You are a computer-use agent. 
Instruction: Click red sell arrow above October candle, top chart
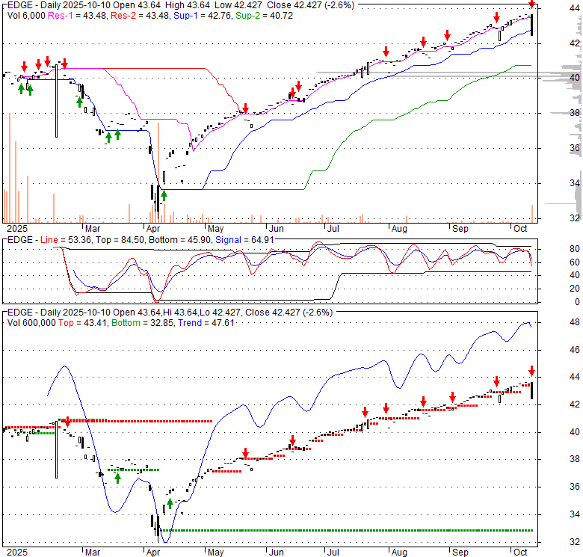(x=531, y=4)
